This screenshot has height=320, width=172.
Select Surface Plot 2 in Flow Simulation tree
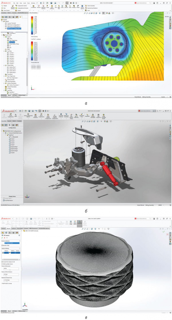point(12,69)
